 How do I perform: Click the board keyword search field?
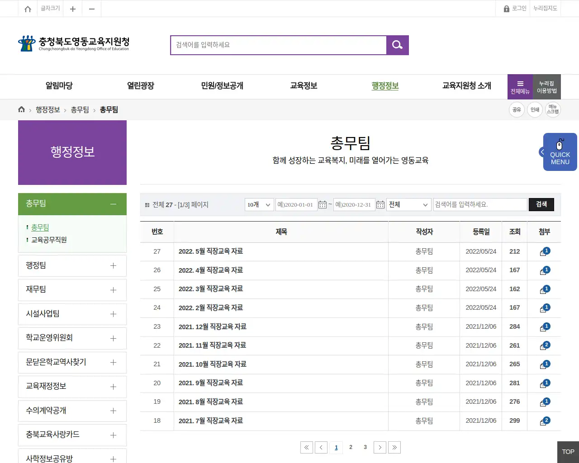click(x=480, y=205)
